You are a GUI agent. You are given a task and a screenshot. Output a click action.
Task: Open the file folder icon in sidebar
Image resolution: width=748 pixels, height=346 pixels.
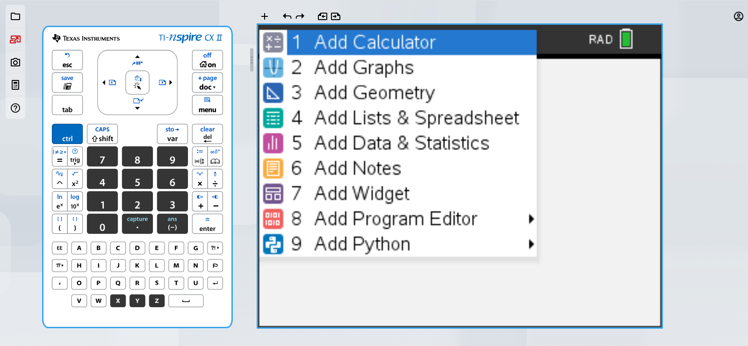15,16
